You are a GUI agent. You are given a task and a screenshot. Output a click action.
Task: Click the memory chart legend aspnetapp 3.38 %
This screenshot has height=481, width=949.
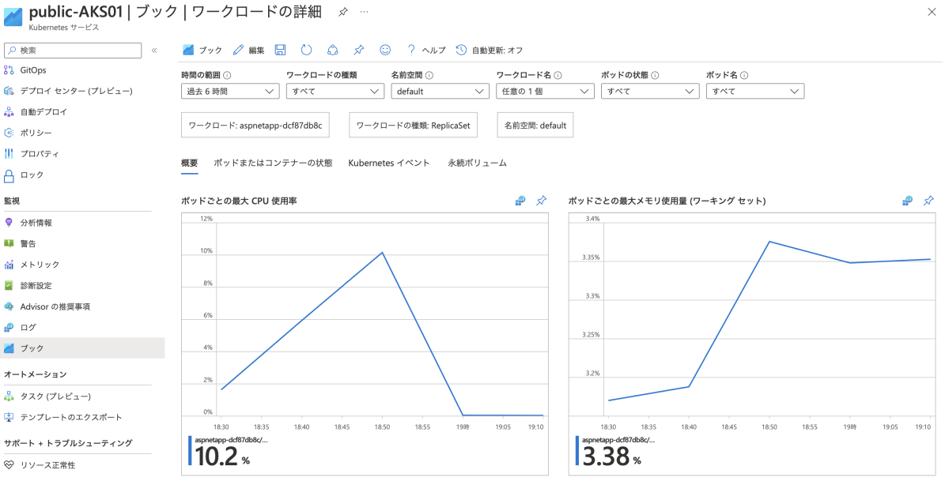click(616, 451)
